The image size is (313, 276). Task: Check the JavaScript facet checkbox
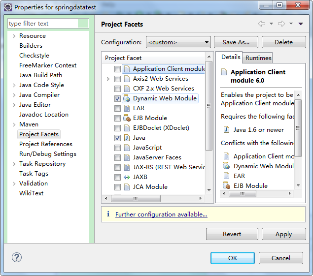(x=117, y=148)
